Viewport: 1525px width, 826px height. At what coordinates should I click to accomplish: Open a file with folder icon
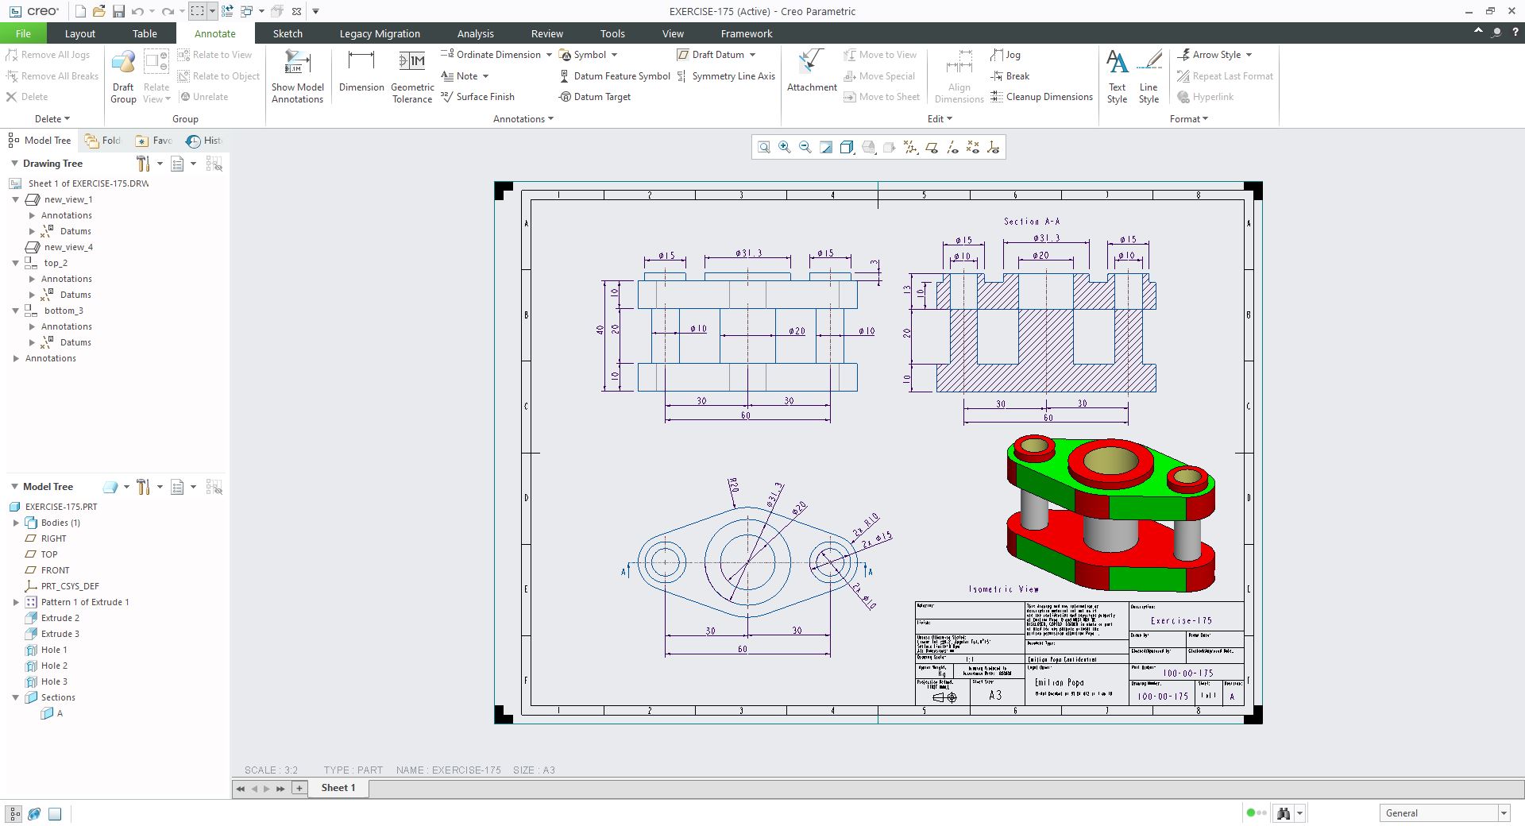(x=98, y=11)
